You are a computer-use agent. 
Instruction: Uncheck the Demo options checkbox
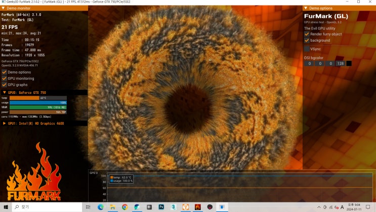[4, 72]
